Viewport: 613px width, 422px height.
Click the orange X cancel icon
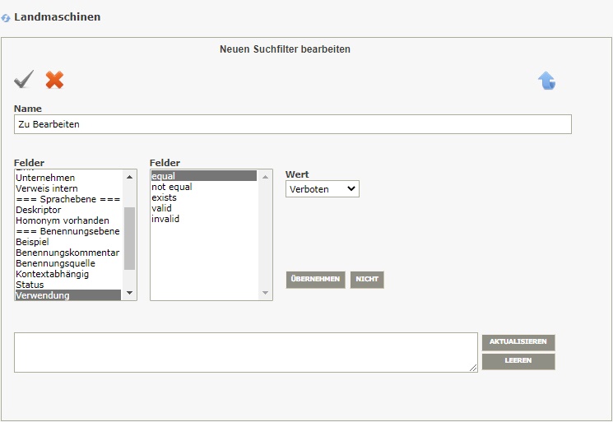(54, 80)
